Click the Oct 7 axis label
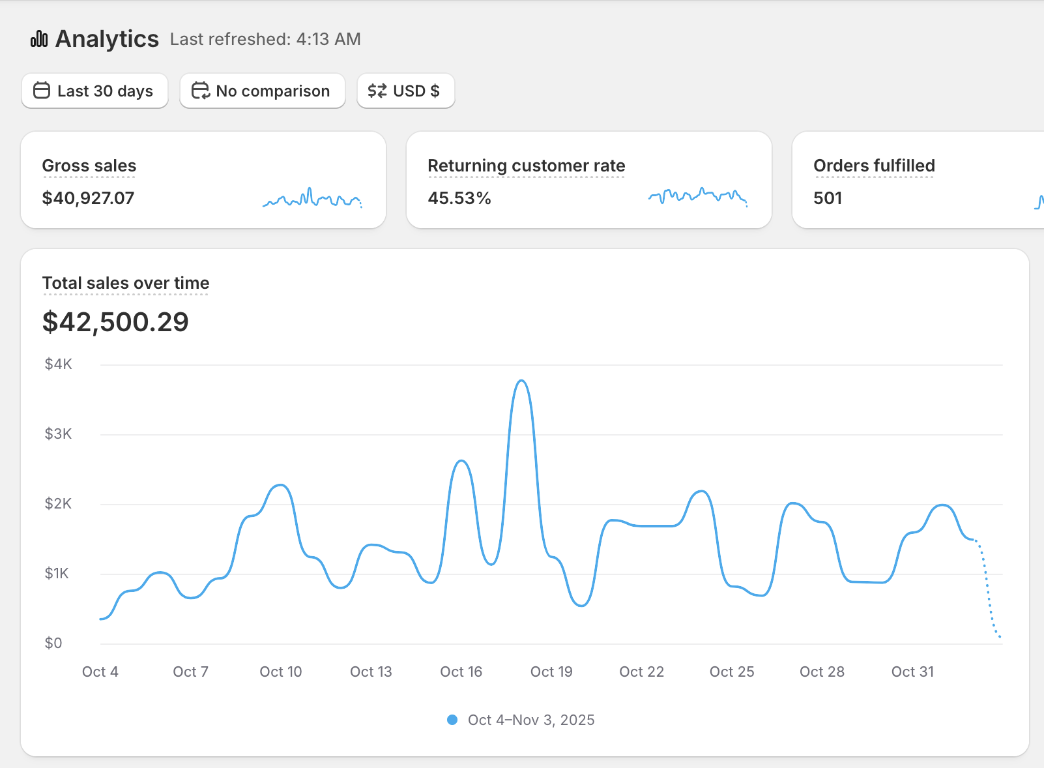 coord(191,672)
